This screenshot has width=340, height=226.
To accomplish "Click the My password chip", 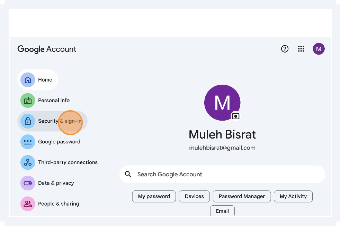I will point(154,196).
